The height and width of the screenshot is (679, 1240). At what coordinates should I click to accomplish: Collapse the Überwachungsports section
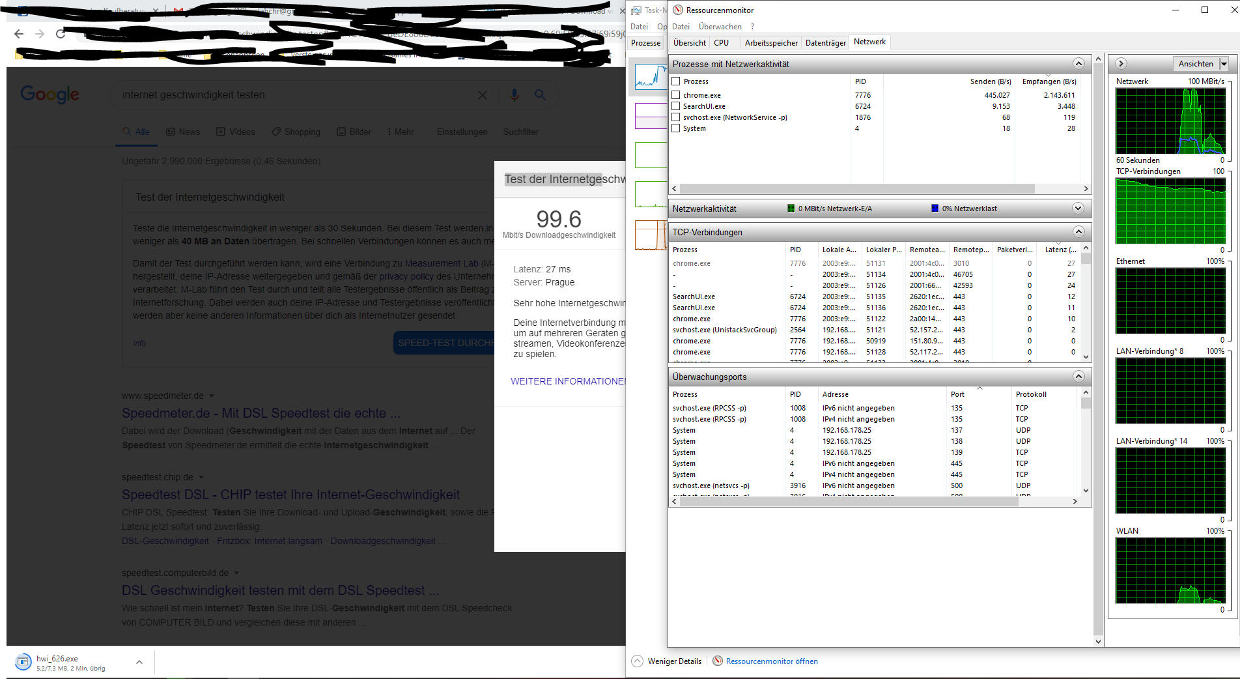click(x=1078, y=377)
